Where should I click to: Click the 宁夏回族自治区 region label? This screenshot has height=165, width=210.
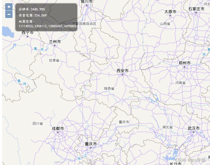coord(84,24)
